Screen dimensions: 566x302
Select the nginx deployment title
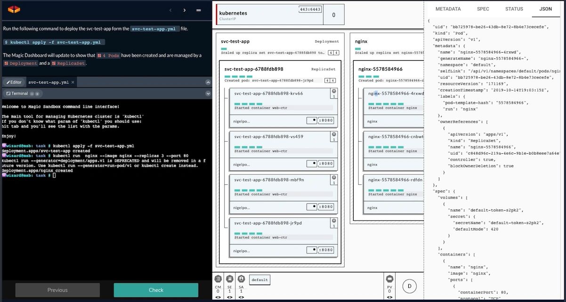(361, 41)
